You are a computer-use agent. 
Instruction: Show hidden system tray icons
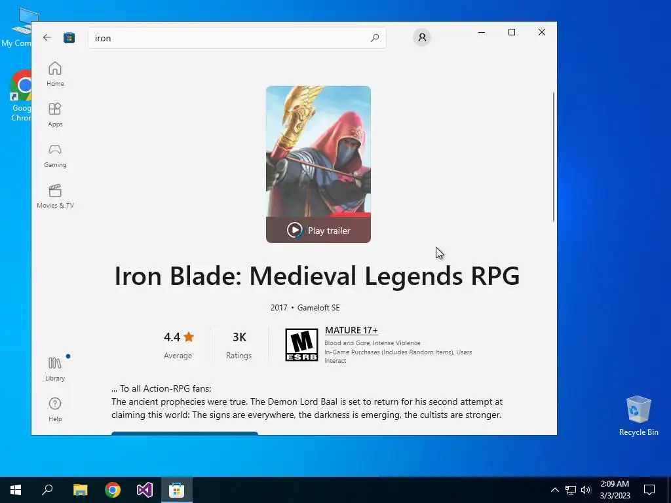[554, 490]
